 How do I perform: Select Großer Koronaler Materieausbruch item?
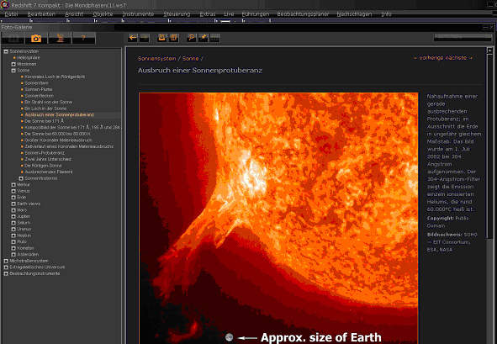pos(58,140)
